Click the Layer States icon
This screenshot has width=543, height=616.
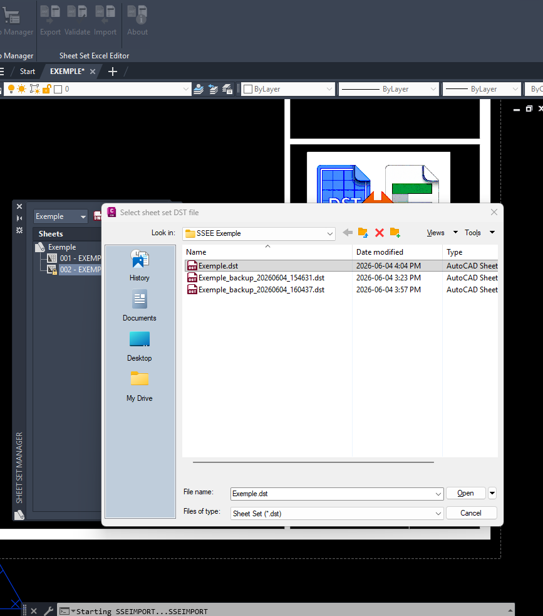[227, 89]
